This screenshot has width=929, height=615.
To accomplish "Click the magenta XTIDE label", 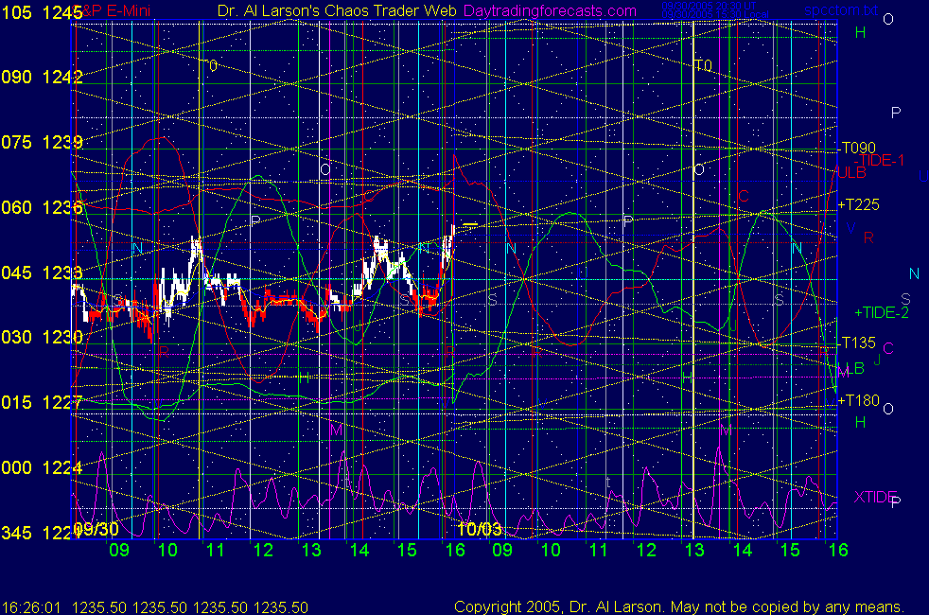I will point(874,497).
